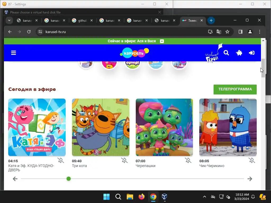The width and height of the screenshot is (271, 203).
Task: Open clock showing 10:12 AM
Action: click(242, 197)
